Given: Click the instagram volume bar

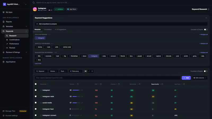Looking at the screenshot, I should (x=76, y=90).
